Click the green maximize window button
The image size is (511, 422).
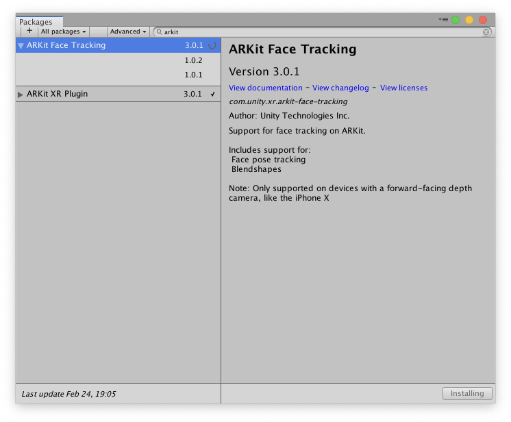pos(456,20)
